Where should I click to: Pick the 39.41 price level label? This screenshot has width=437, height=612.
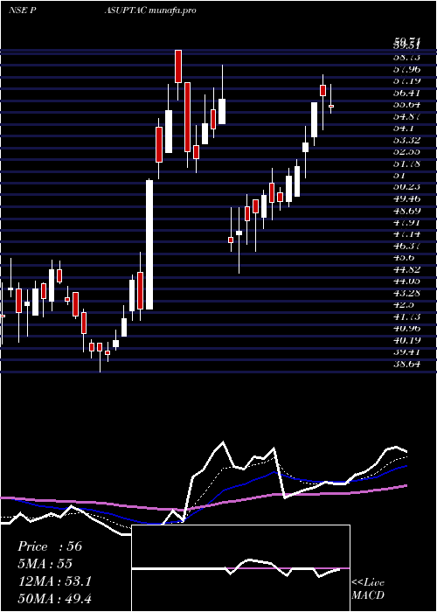(406, 351)
